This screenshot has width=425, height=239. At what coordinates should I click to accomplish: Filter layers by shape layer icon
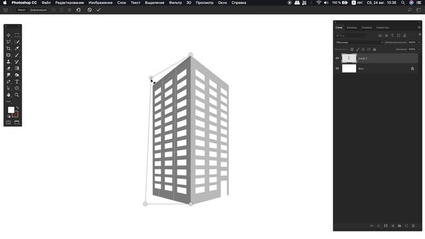(398, 35)
